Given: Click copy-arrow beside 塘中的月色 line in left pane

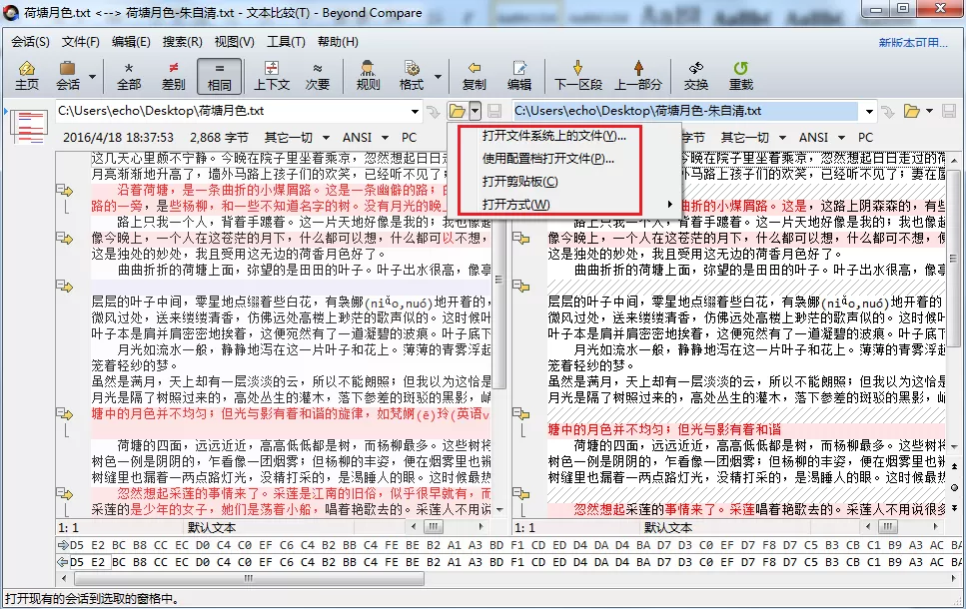Looking at the screenshot, I should pyautogui.click(x=65, y=413).
